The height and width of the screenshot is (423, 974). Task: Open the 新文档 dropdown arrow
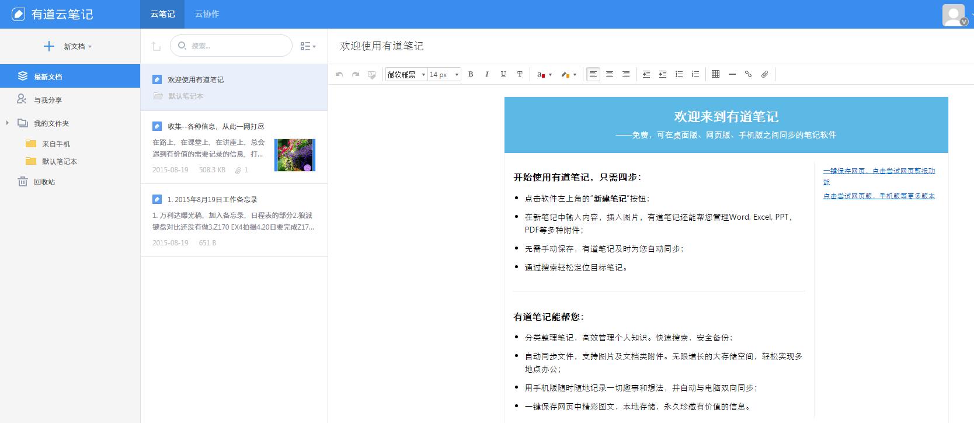pyautogui.click(x=90, y=47)
